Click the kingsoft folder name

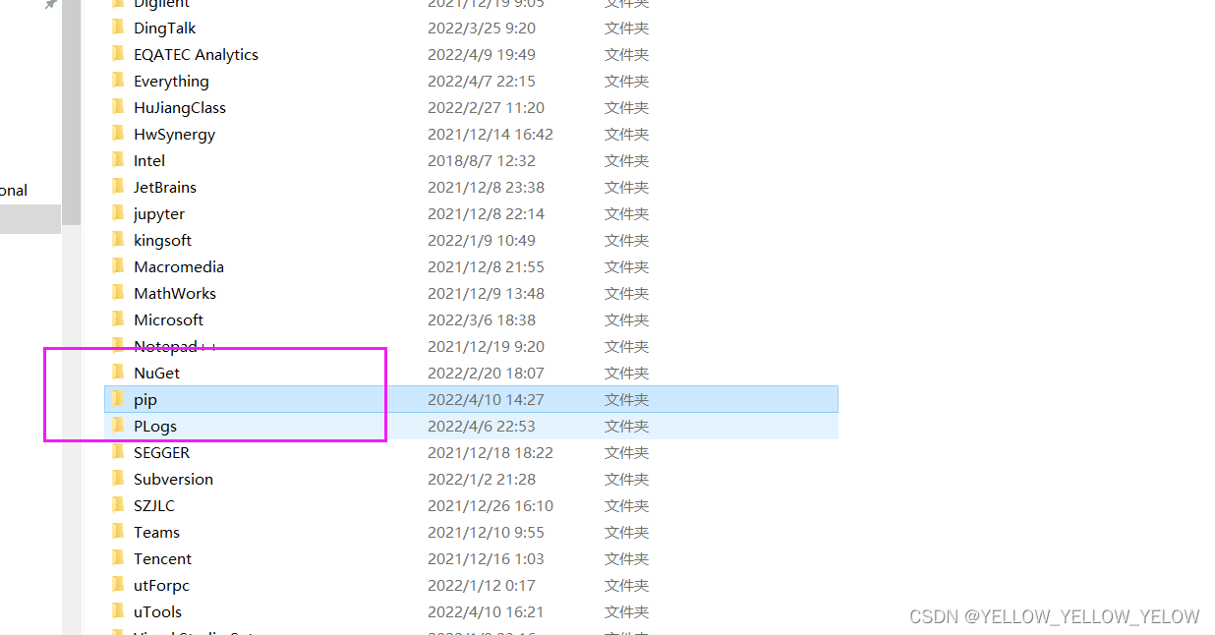click(x=162, y=240)
